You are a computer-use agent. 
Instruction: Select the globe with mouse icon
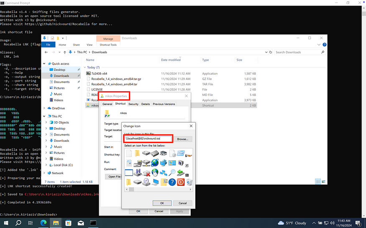click(155, 173)
